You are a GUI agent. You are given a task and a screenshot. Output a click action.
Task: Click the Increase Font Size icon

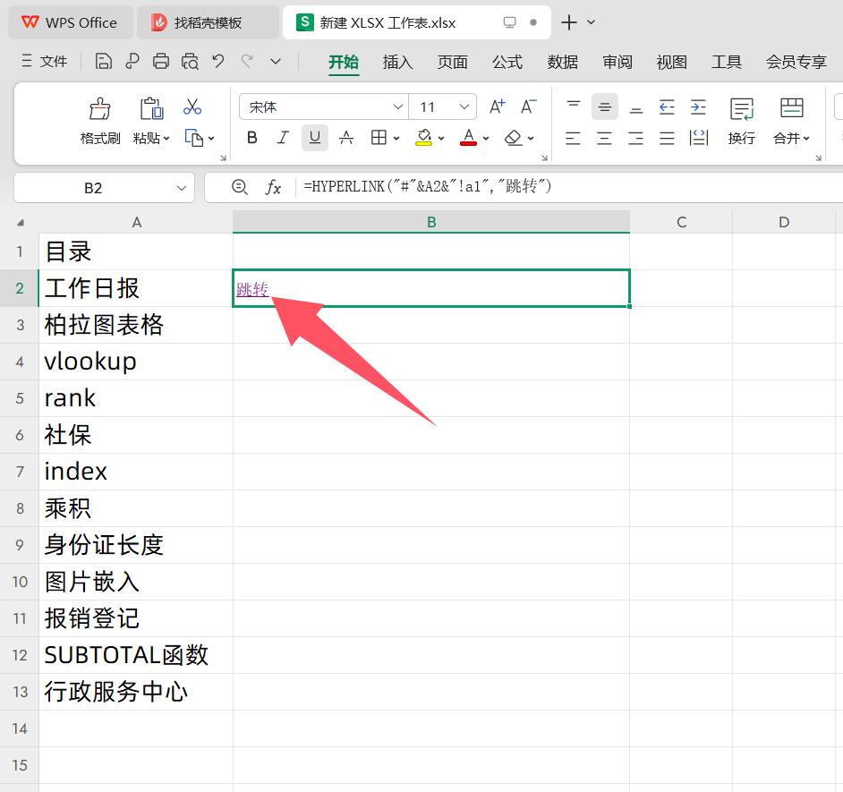498,107
